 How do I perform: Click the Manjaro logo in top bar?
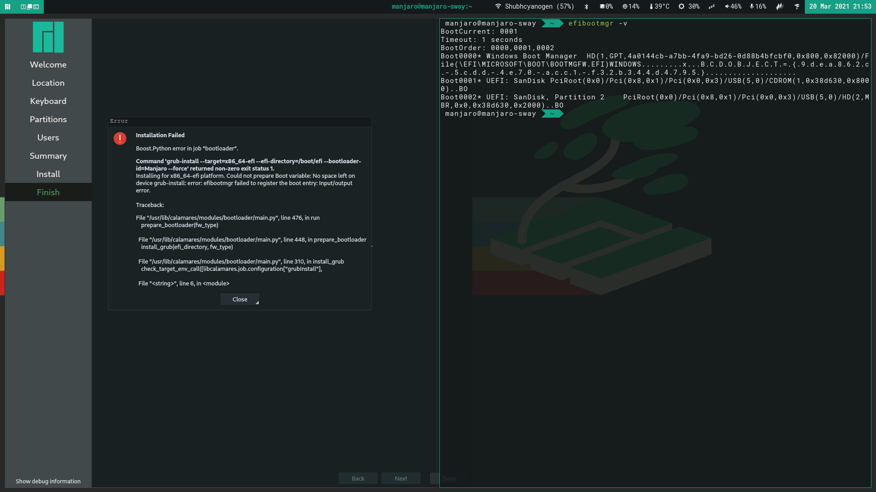point(7,7)
